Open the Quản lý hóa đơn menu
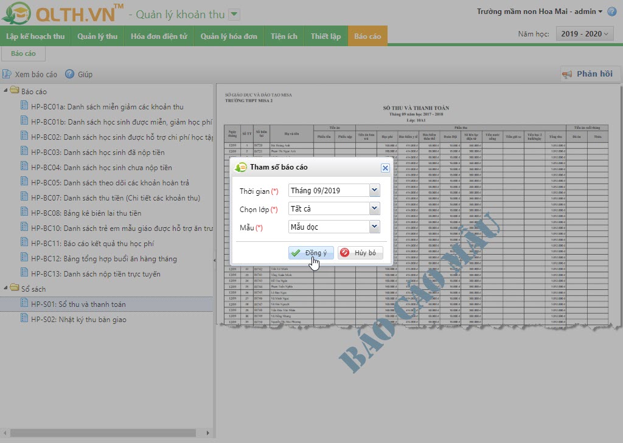 click(229, 36)
